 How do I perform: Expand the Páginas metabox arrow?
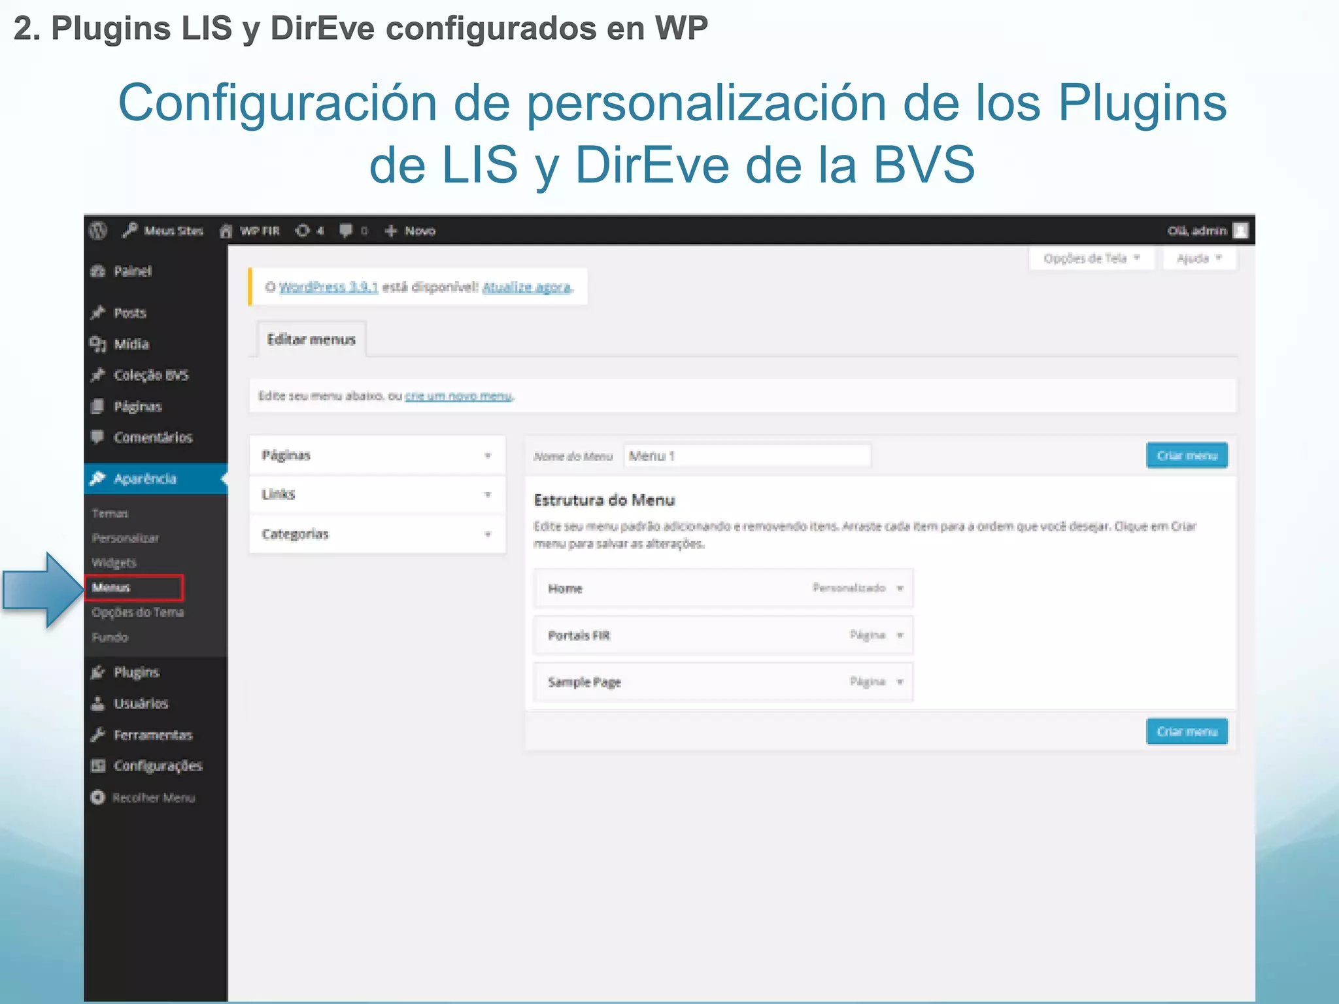point(488,455)
